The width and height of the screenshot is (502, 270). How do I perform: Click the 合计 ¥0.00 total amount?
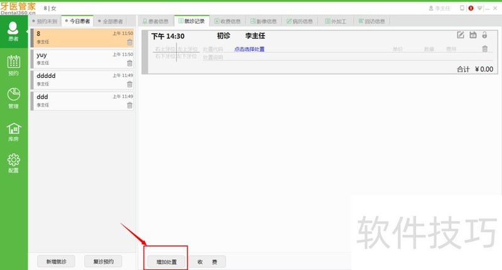[475, 69]
